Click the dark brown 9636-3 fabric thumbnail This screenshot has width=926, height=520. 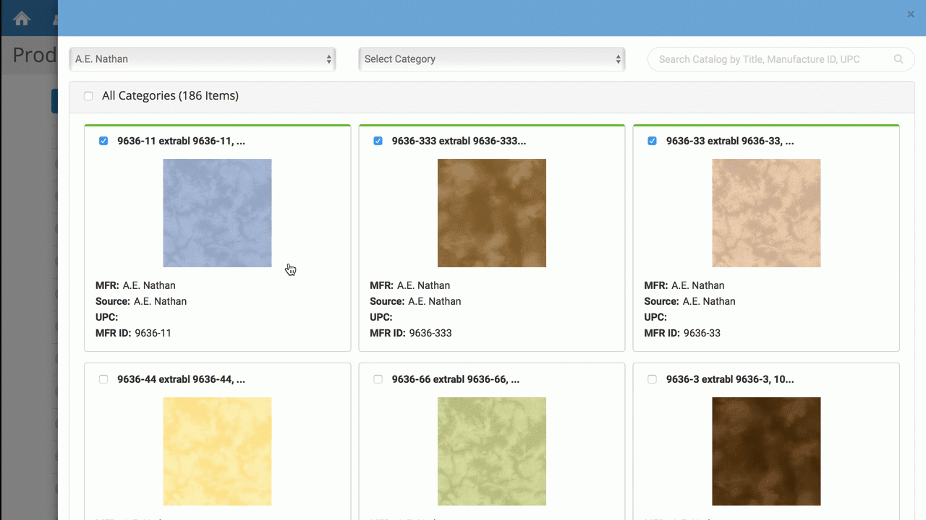[x=766, y=451]
